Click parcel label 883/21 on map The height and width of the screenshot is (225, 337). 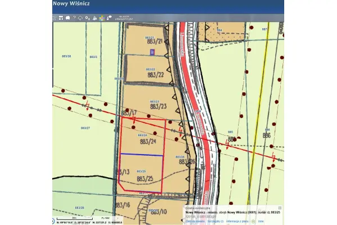pyautogui.click(x=154, y=41)
